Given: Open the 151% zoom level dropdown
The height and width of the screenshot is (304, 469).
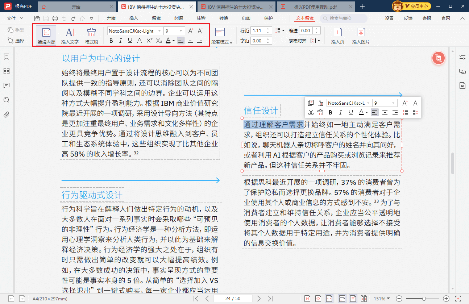Looking at the screenshot, I should coord(382,299).
